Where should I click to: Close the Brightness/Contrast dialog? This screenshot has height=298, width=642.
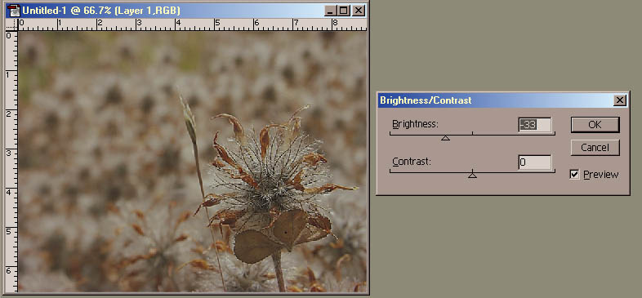point(620,100)
